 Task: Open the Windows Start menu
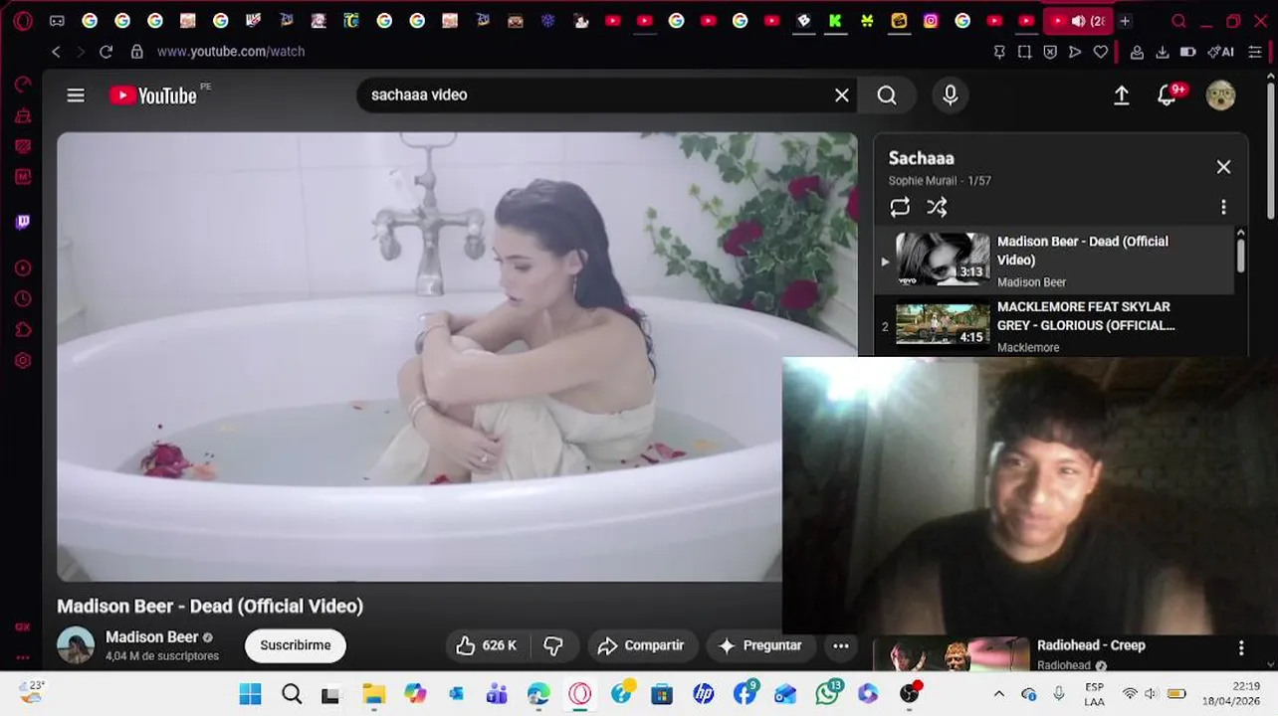(250, 694)
